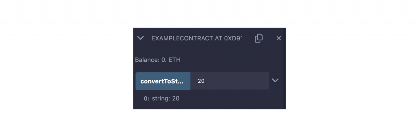
Task: Click the returned string: 20 output
Action: tap(166, 99)
